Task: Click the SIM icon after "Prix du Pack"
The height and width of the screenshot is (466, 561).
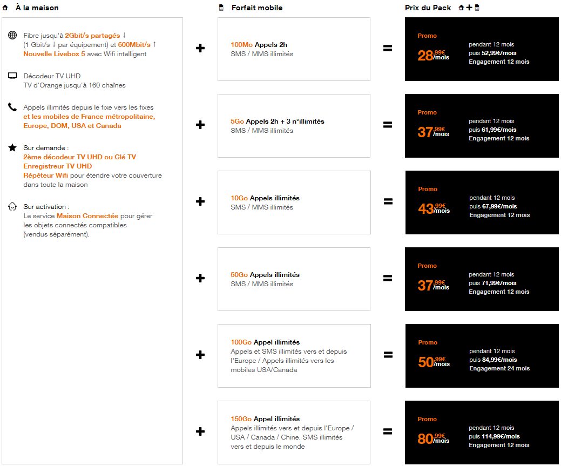Action: coord(477,8)
